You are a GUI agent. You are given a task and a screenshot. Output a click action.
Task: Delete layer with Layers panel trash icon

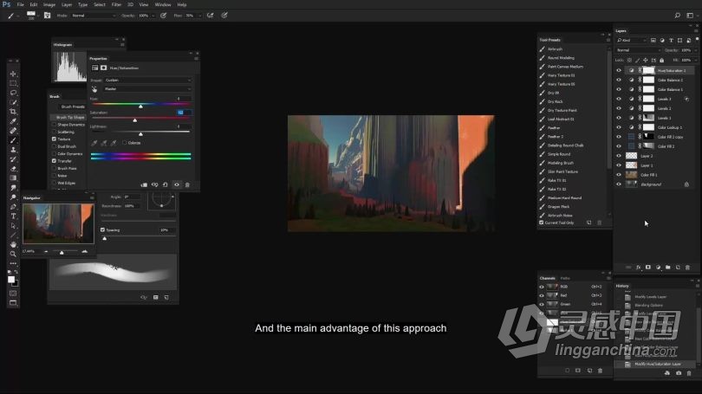pos(687,268)
